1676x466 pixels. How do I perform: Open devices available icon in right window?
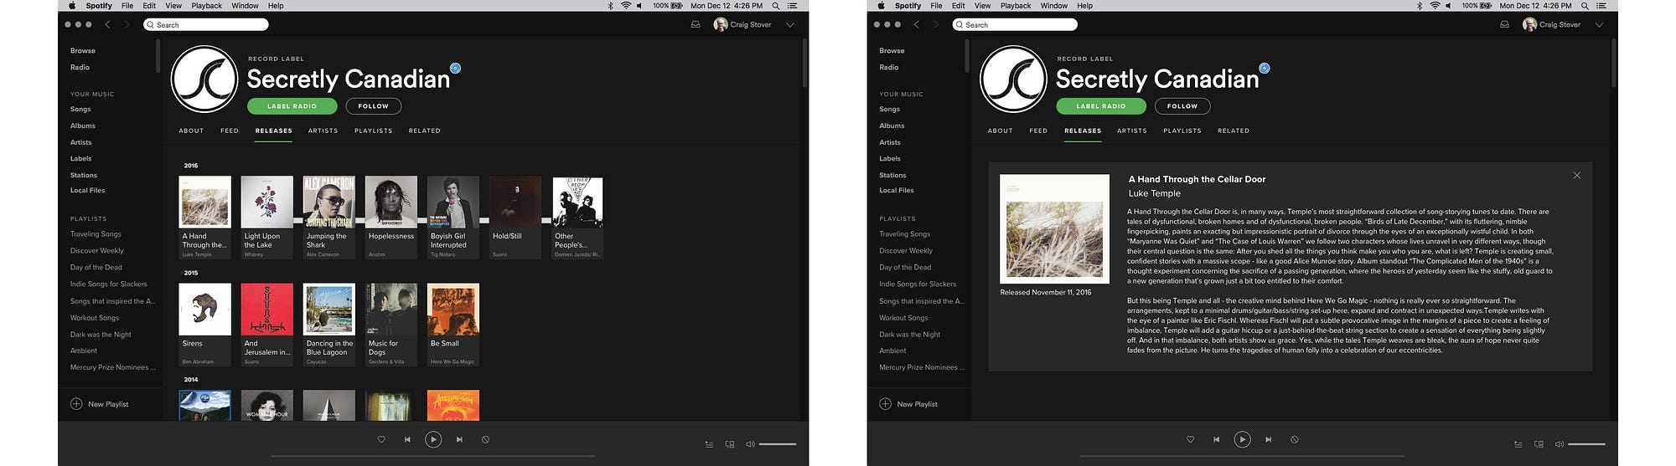tap(1538, 444)
